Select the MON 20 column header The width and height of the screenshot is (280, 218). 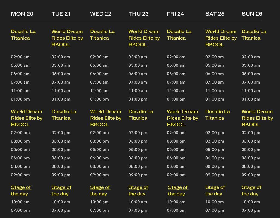pyautogui.click(x=22, y=14)
